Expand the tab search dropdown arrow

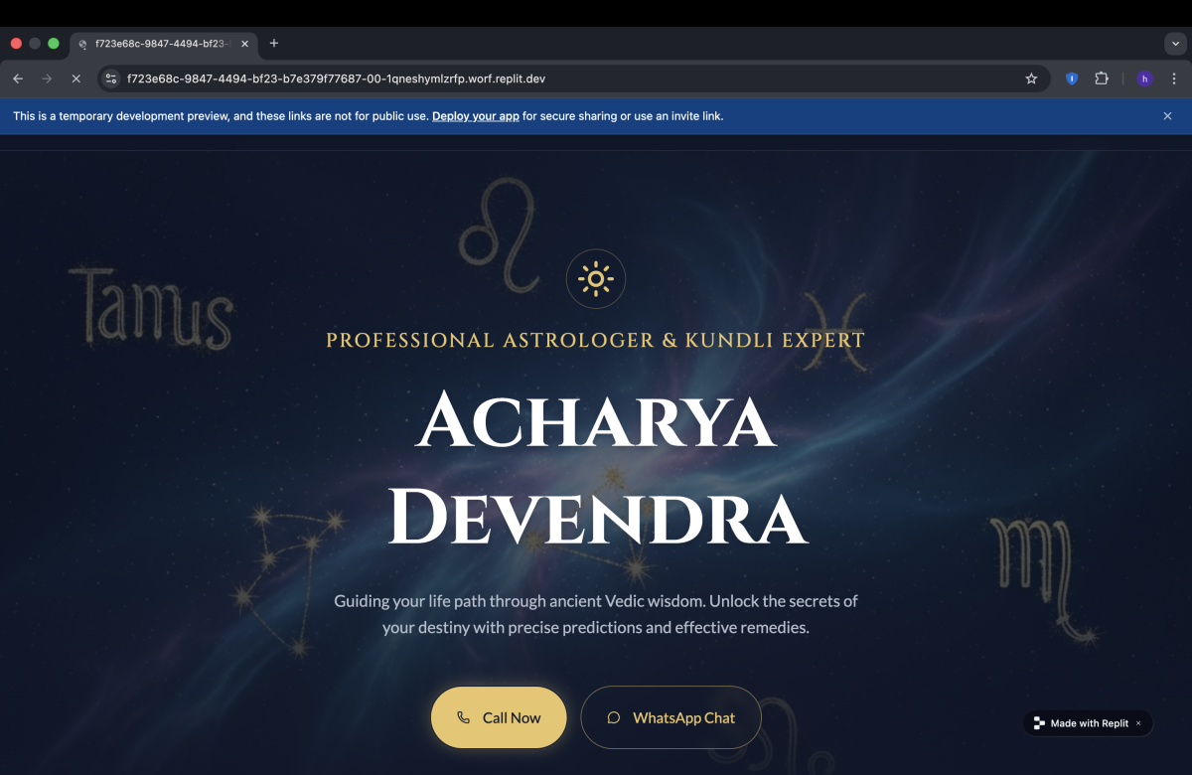tap(1175, 44)
